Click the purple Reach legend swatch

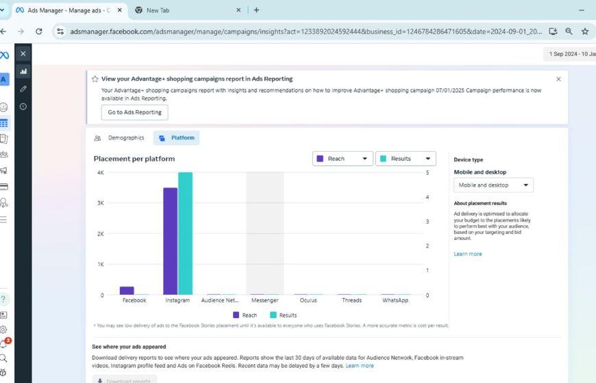(236, 315)
